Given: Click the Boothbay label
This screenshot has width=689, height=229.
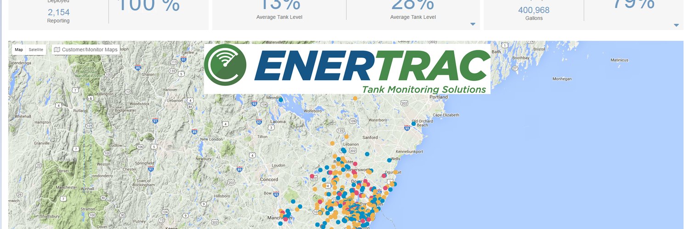Looking at the screenshot, I should click(x=521, y=58).
